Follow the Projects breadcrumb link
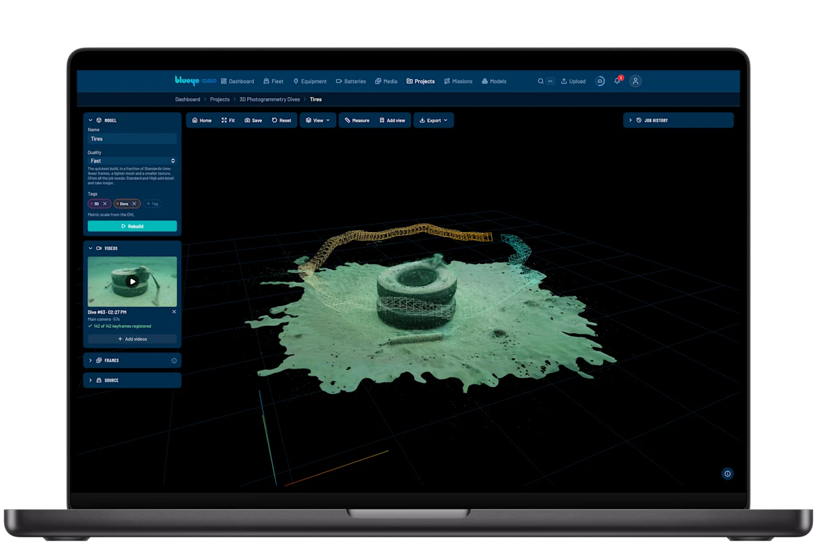 coord(220,99)
